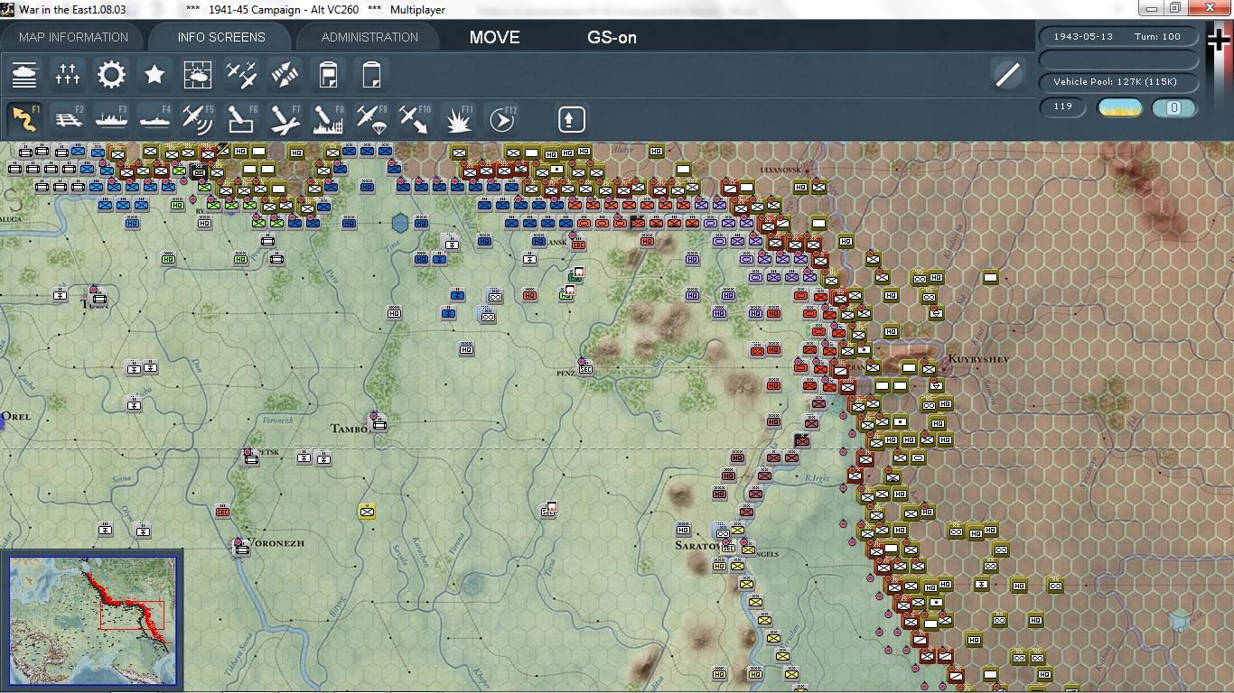The height and width of the screenshot is (693, 1234).
Task: Click the minimap overview thumbnail
Action: [x=92, y=622]
